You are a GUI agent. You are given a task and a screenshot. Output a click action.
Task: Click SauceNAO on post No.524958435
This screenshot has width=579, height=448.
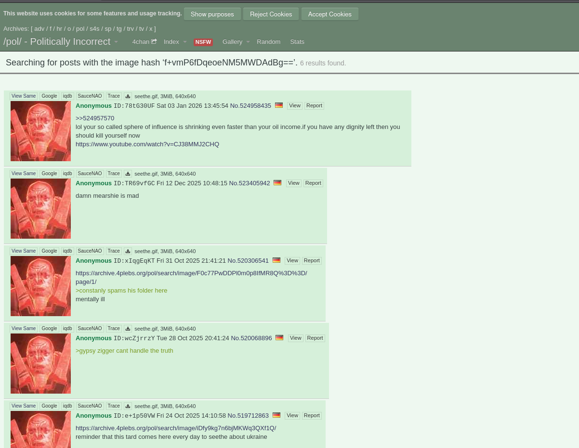pos(90,96)
